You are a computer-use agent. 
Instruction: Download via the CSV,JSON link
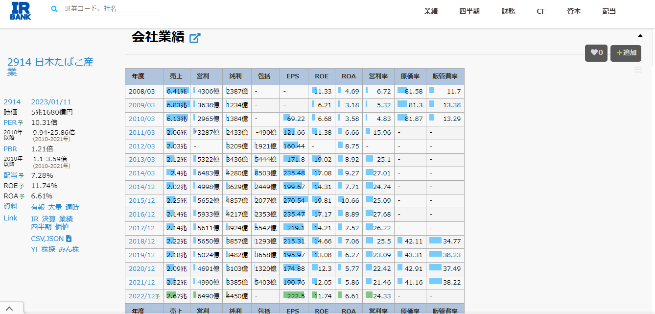point(47,239)
